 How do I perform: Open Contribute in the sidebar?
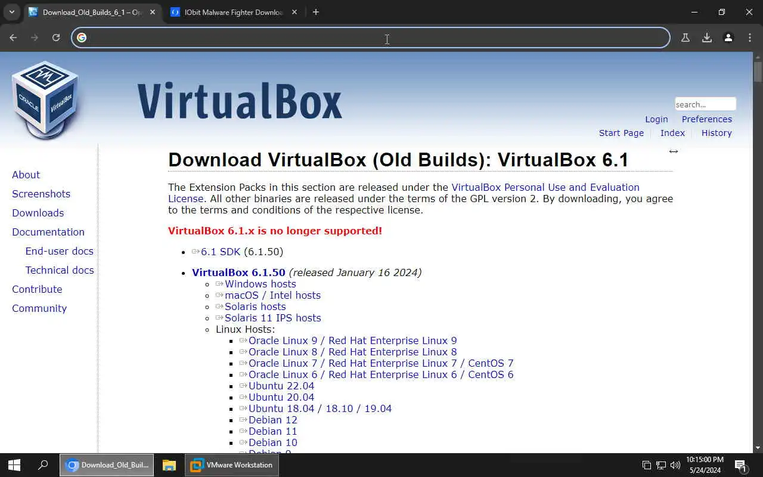(37, 289)
